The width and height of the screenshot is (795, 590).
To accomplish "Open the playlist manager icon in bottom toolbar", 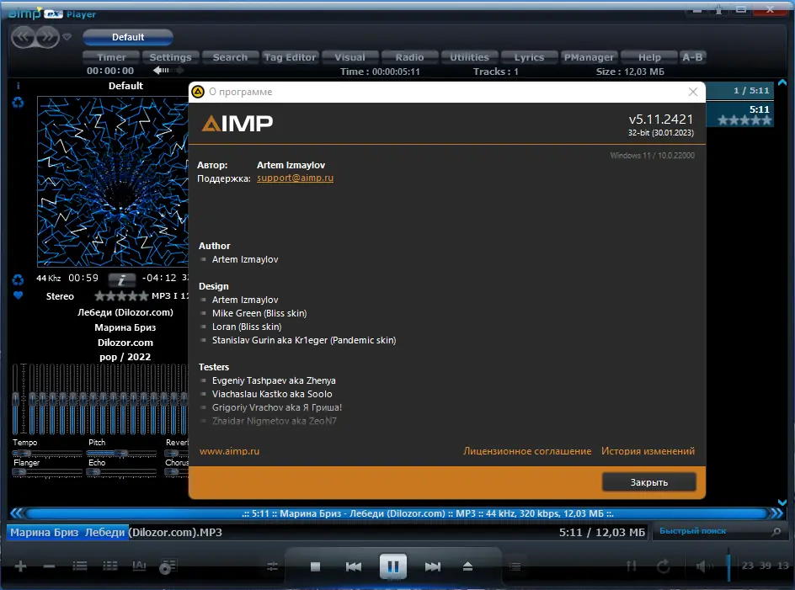I will click(x=515, y=566).
